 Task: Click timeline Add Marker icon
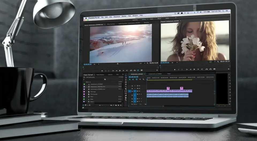140,80
